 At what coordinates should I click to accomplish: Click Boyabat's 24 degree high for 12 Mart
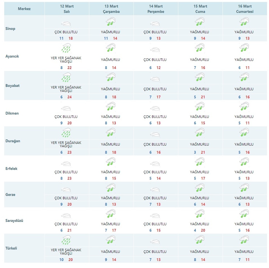click(x=69, y=97)
